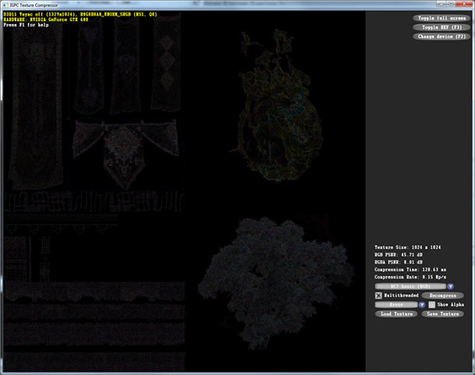Image resolution: width=475 pixels, height=375 pixels.
Task: Click the Load Texture button
Action: point(396,314)
